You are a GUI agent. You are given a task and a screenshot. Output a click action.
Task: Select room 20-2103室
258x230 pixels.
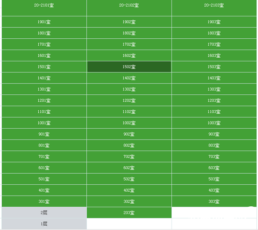click(214, 8)
